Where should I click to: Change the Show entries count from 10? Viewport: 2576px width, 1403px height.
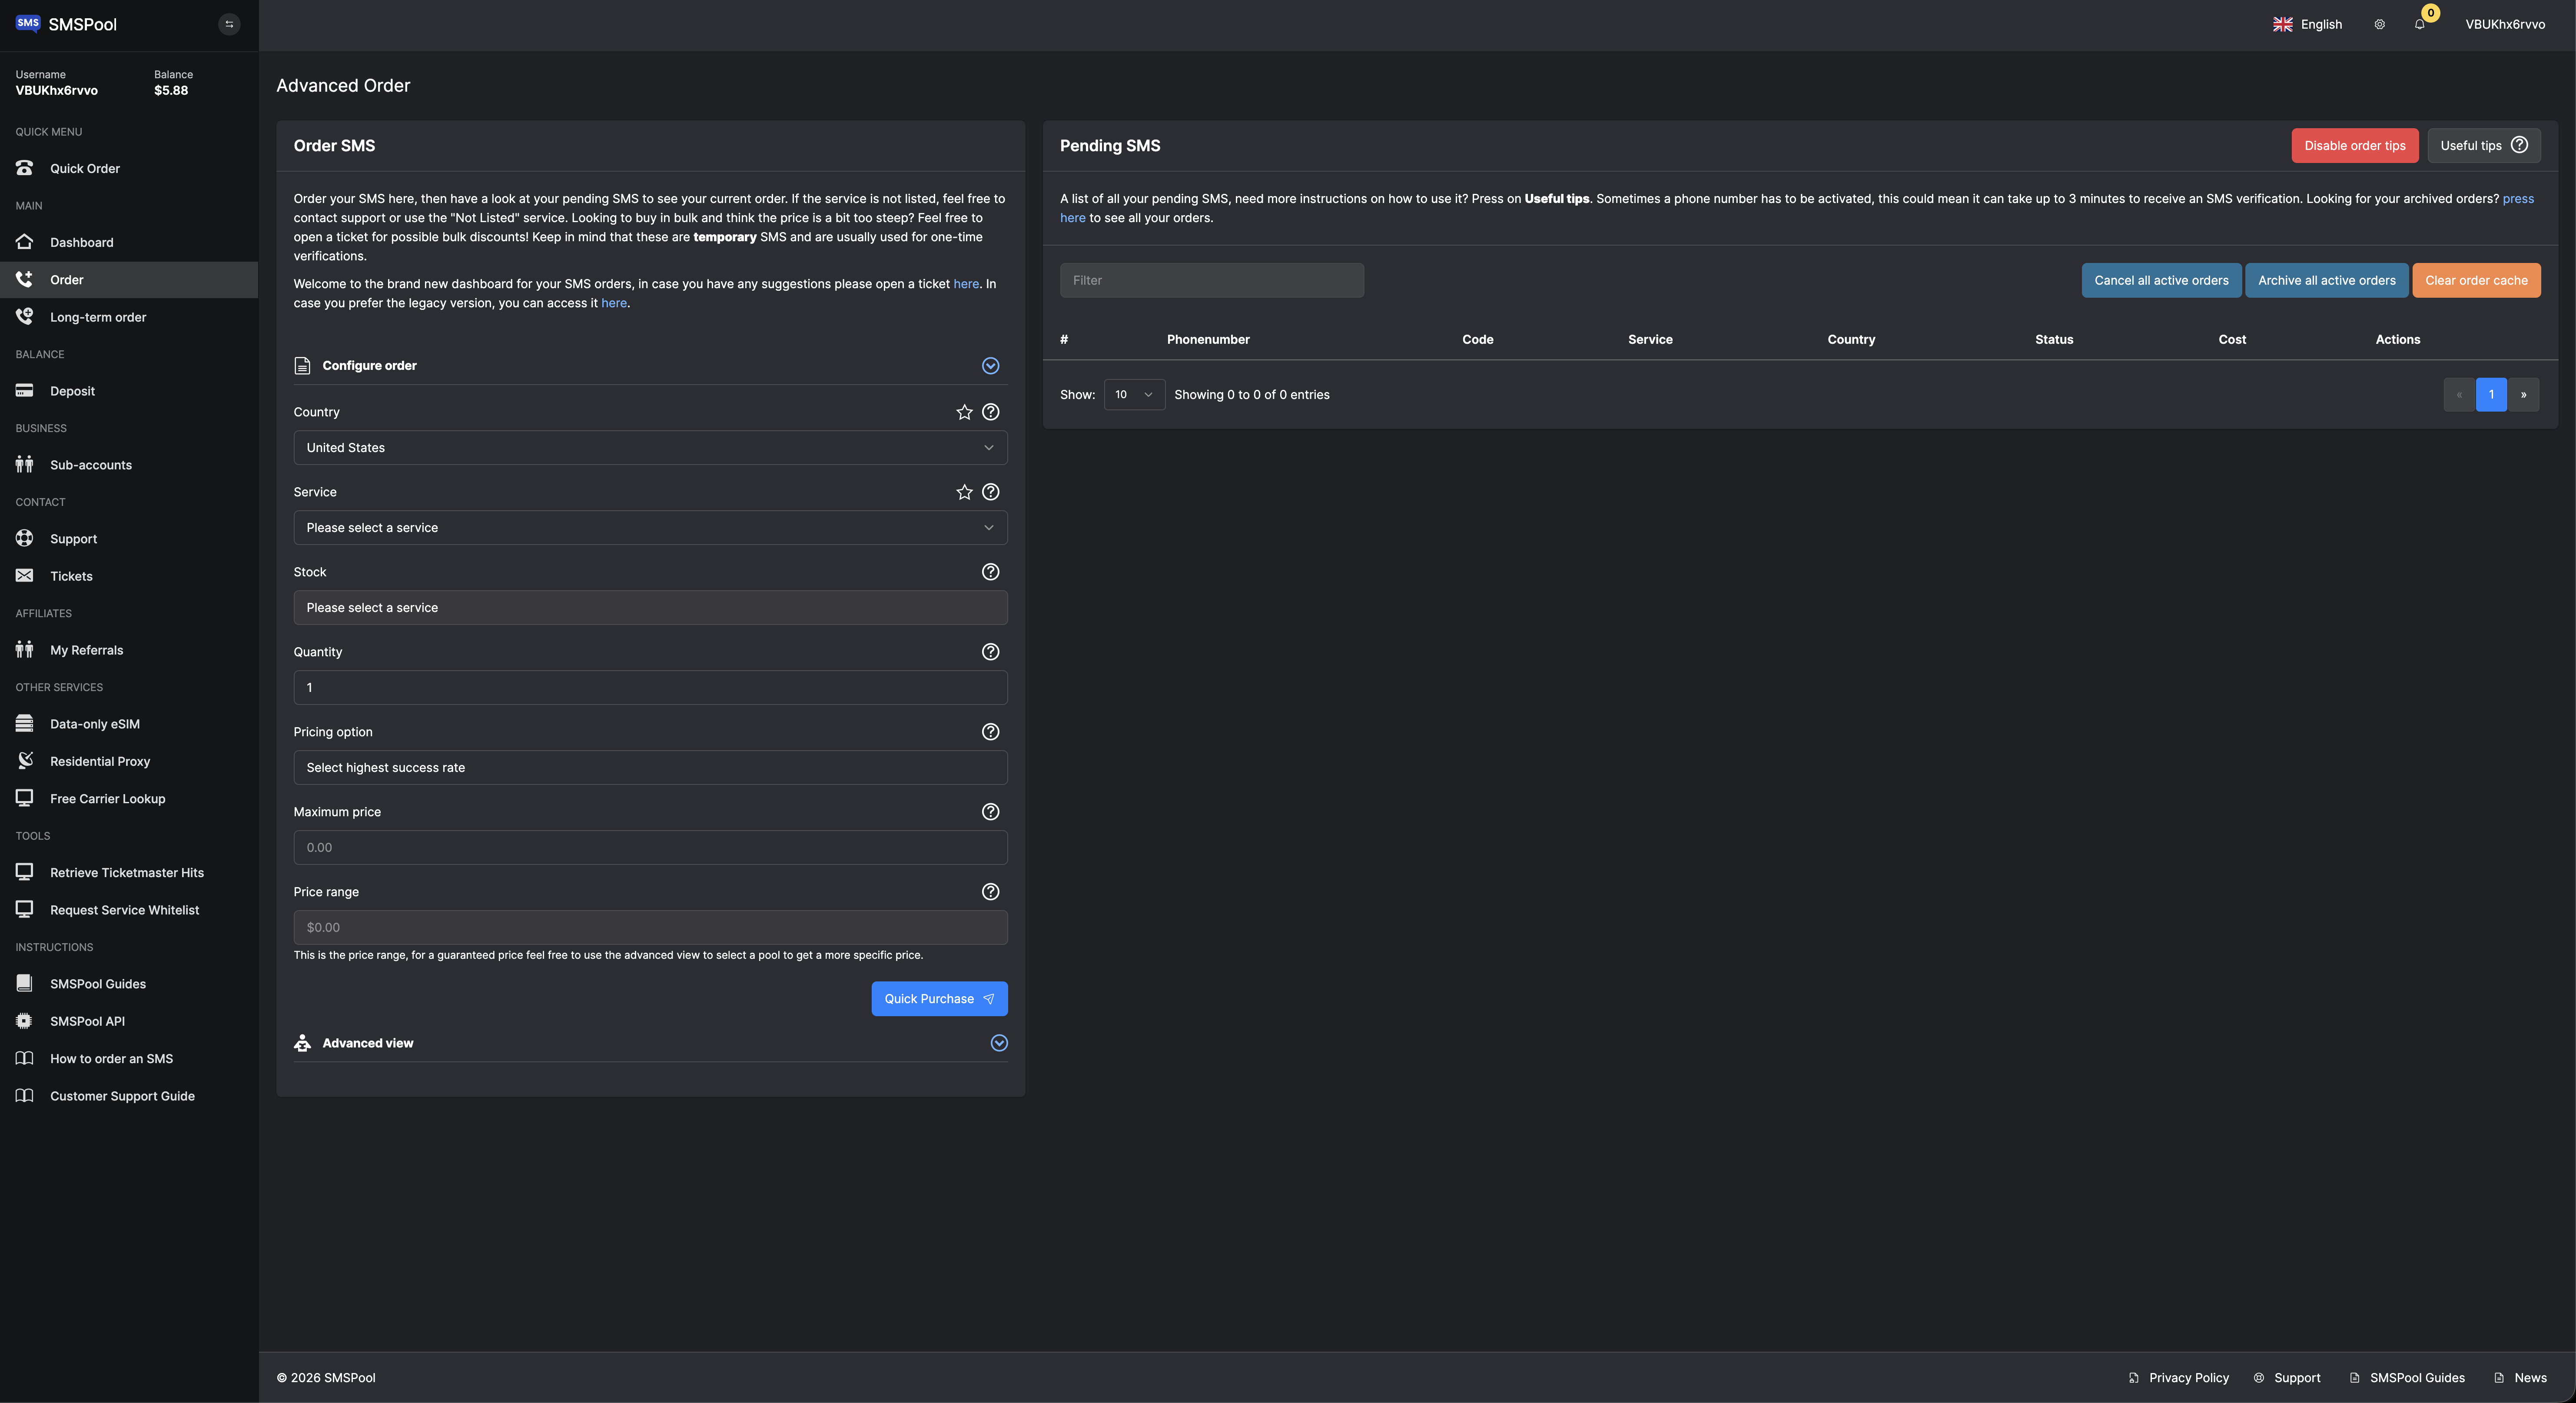point(1133,394)
